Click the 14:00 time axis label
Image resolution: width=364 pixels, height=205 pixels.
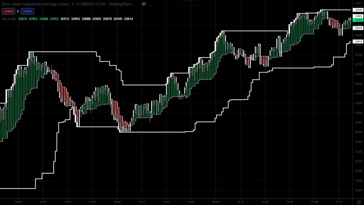point(18,202)
